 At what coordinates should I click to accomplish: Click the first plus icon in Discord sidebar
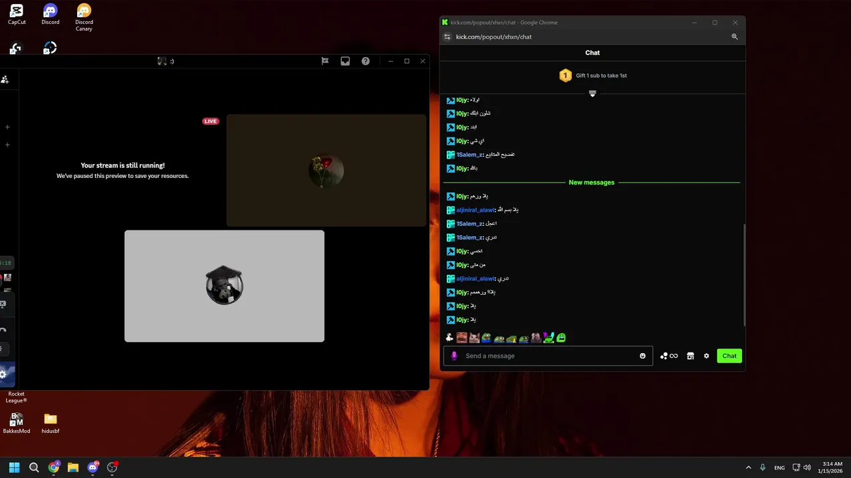click(x=7, y=127)
